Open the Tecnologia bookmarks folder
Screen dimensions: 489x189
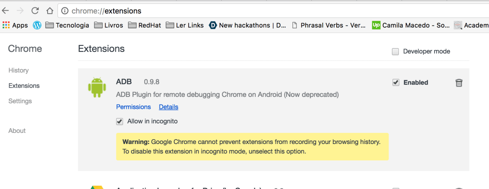pos(67,25)
